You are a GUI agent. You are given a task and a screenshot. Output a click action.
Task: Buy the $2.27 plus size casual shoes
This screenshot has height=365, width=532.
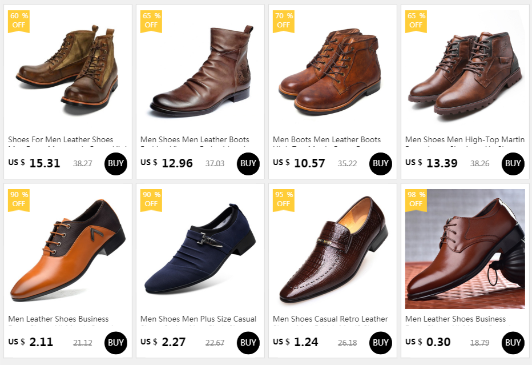pyautogui.click(x=248, y=343)
